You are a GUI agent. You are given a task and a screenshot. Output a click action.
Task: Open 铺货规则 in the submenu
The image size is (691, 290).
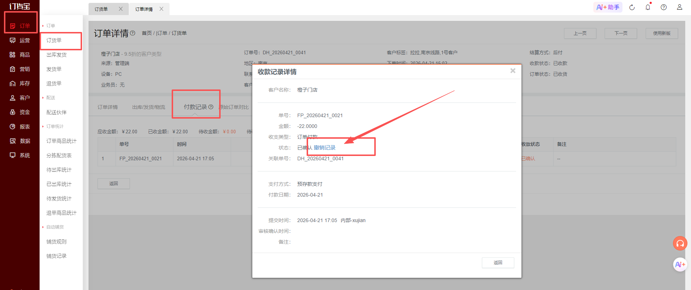click(57, 241)
